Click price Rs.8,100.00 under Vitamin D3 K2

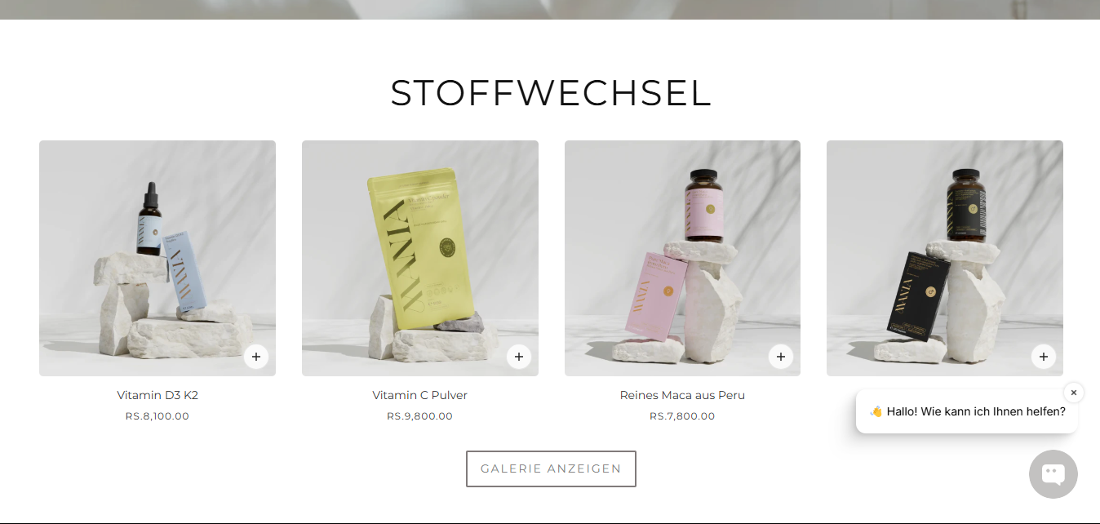coord(157,416)
